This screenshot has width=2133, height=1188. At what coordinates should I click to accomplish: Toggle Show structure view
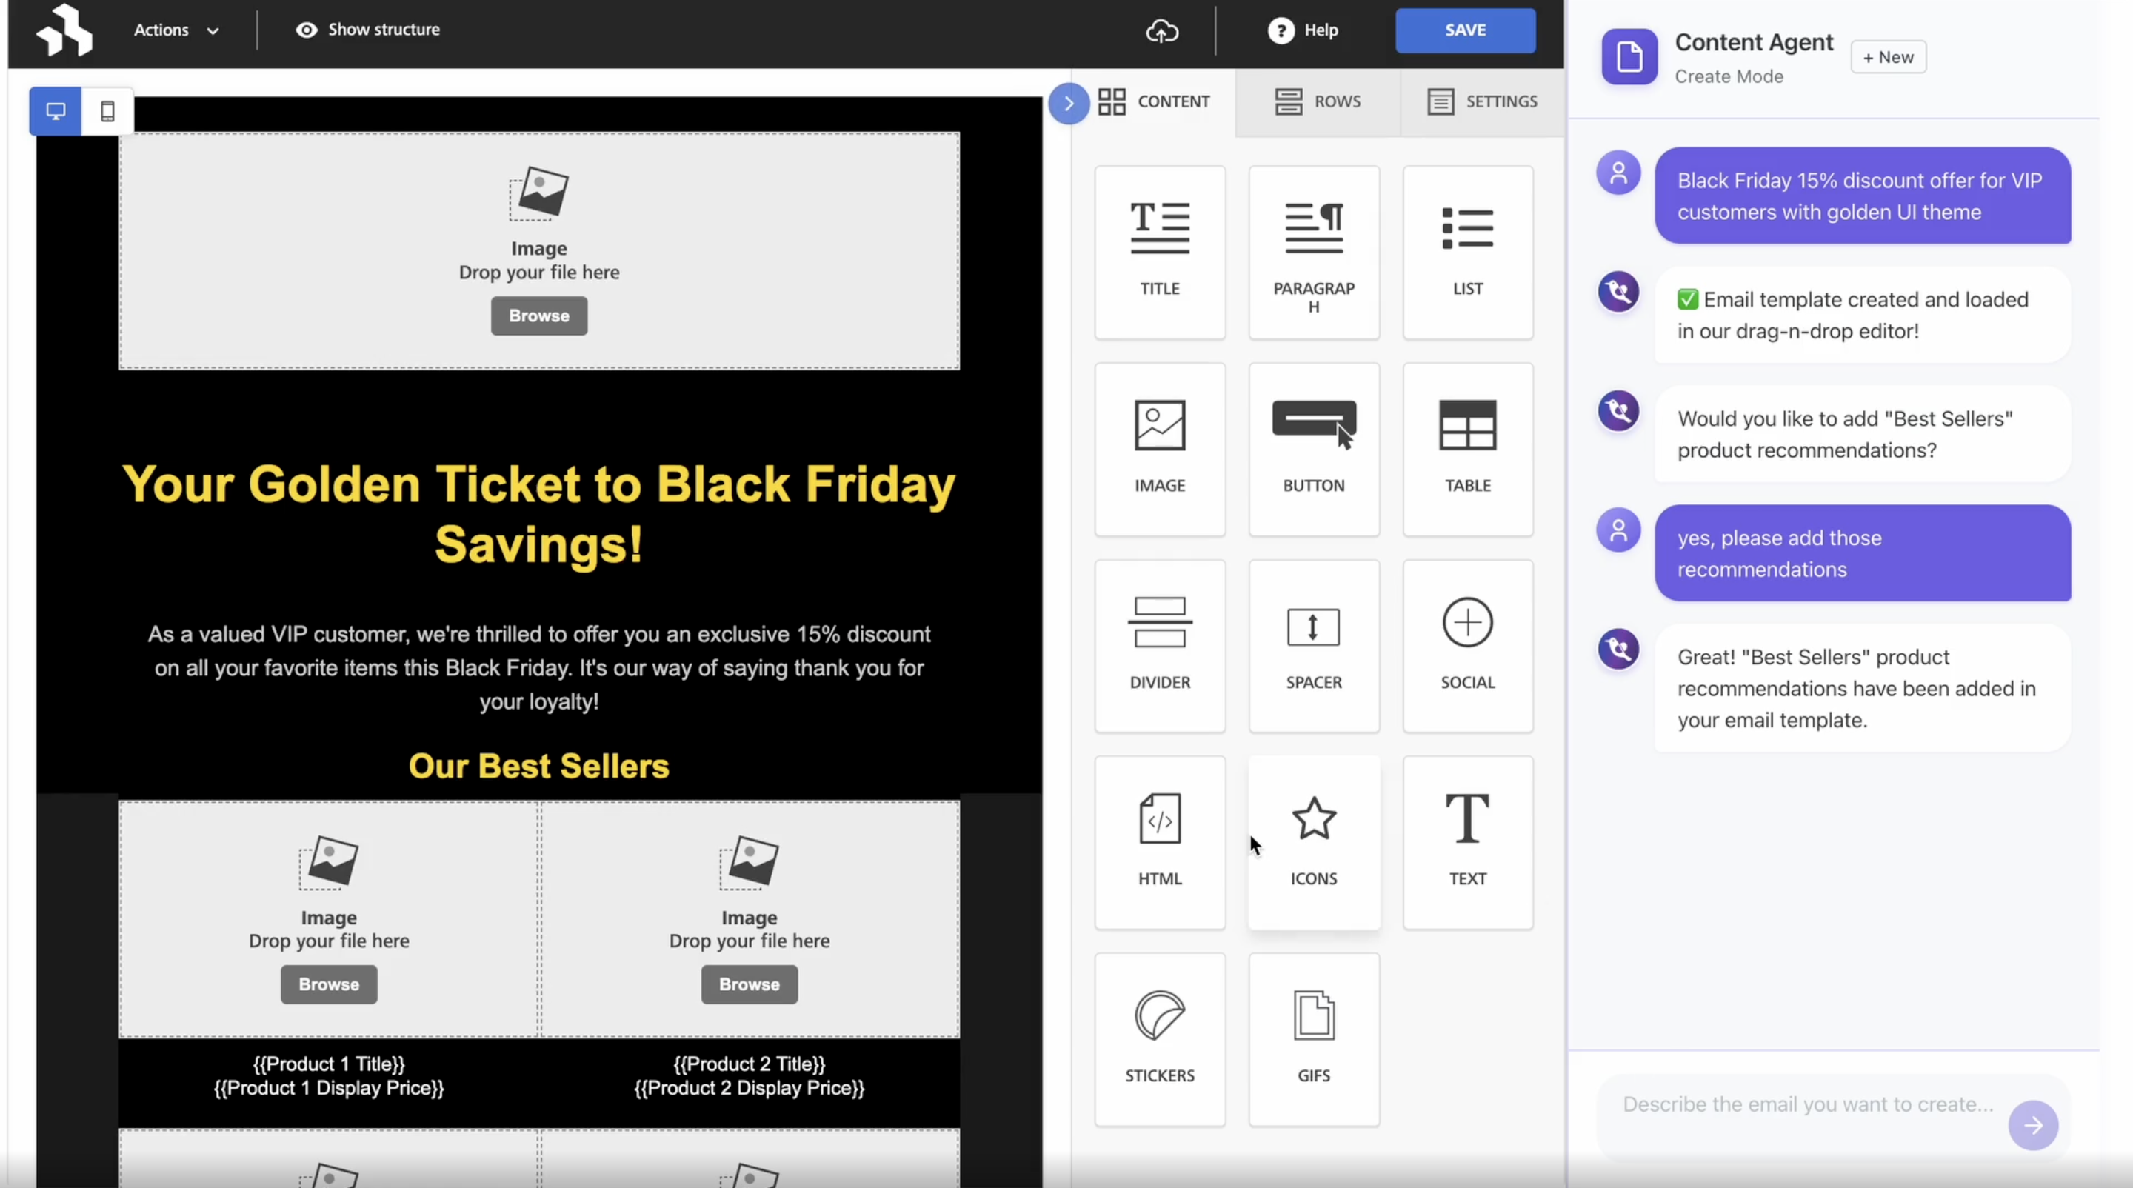point(367,30)
